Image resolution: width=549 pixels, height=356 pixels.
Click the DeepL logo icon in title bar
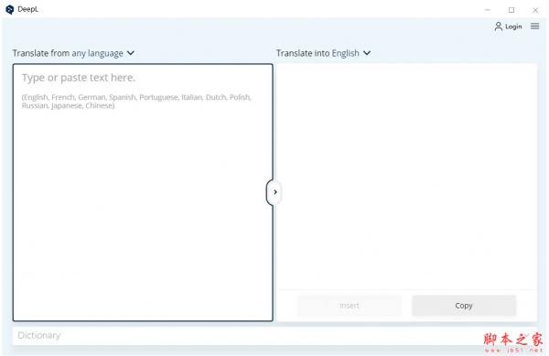(x=10, y=9)
